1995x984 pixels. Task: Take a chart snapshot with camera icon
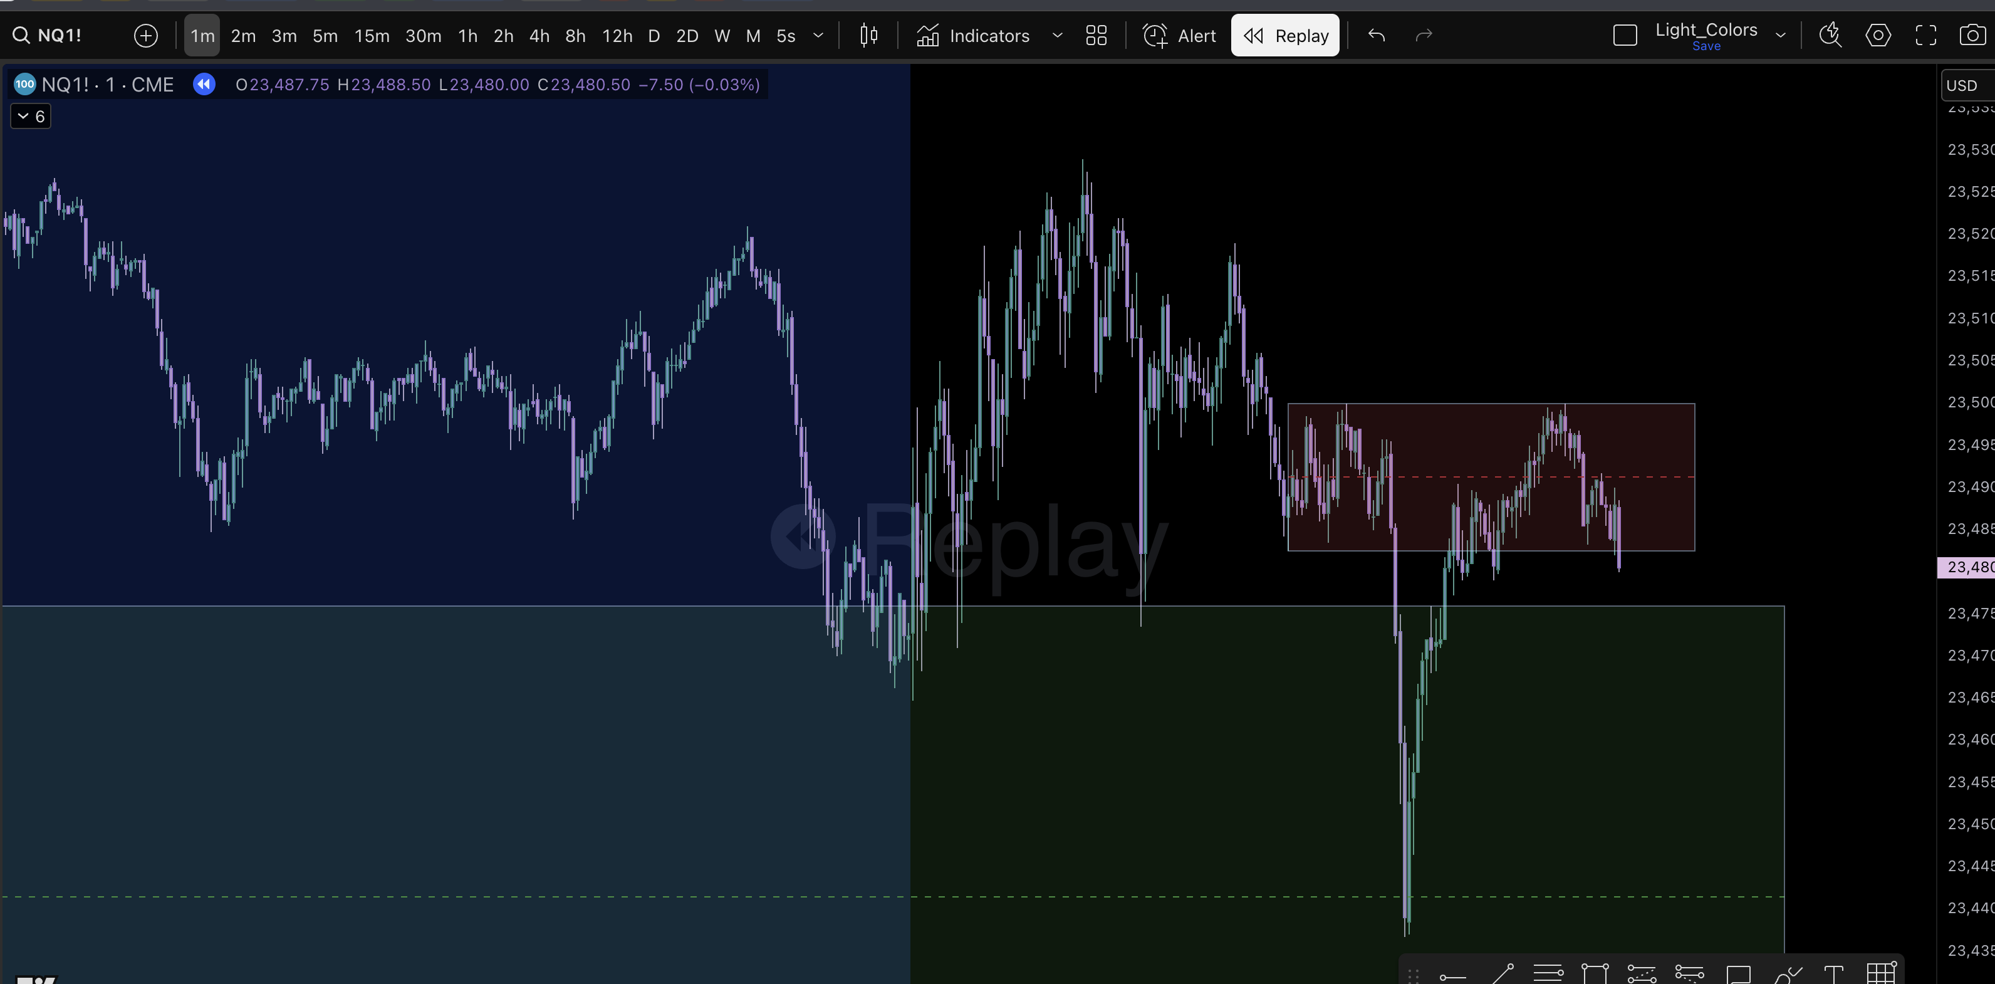click(1972, 36)
